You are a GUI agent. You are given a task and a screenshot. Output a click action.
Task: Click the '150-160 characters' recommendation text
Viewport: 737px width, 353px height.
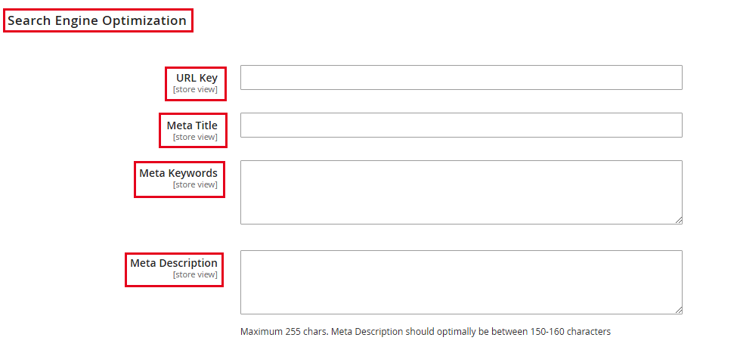click(x=570, y=331)
